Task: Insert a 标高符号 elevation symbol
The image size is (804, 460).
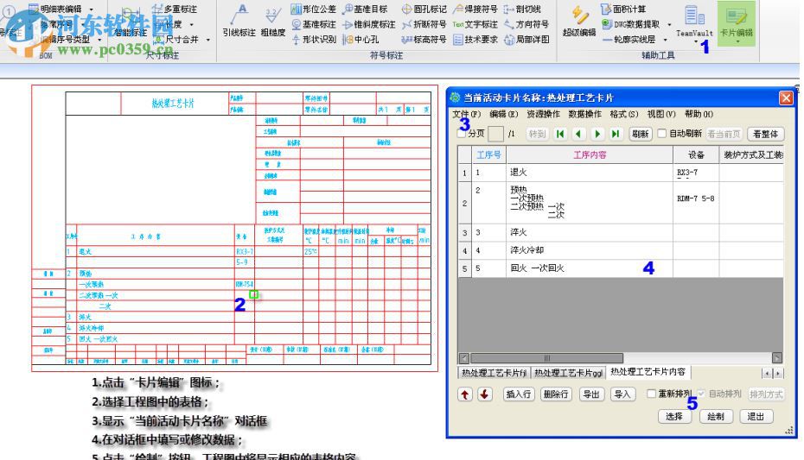Action: pyautogui.click(x=424, y=39)
